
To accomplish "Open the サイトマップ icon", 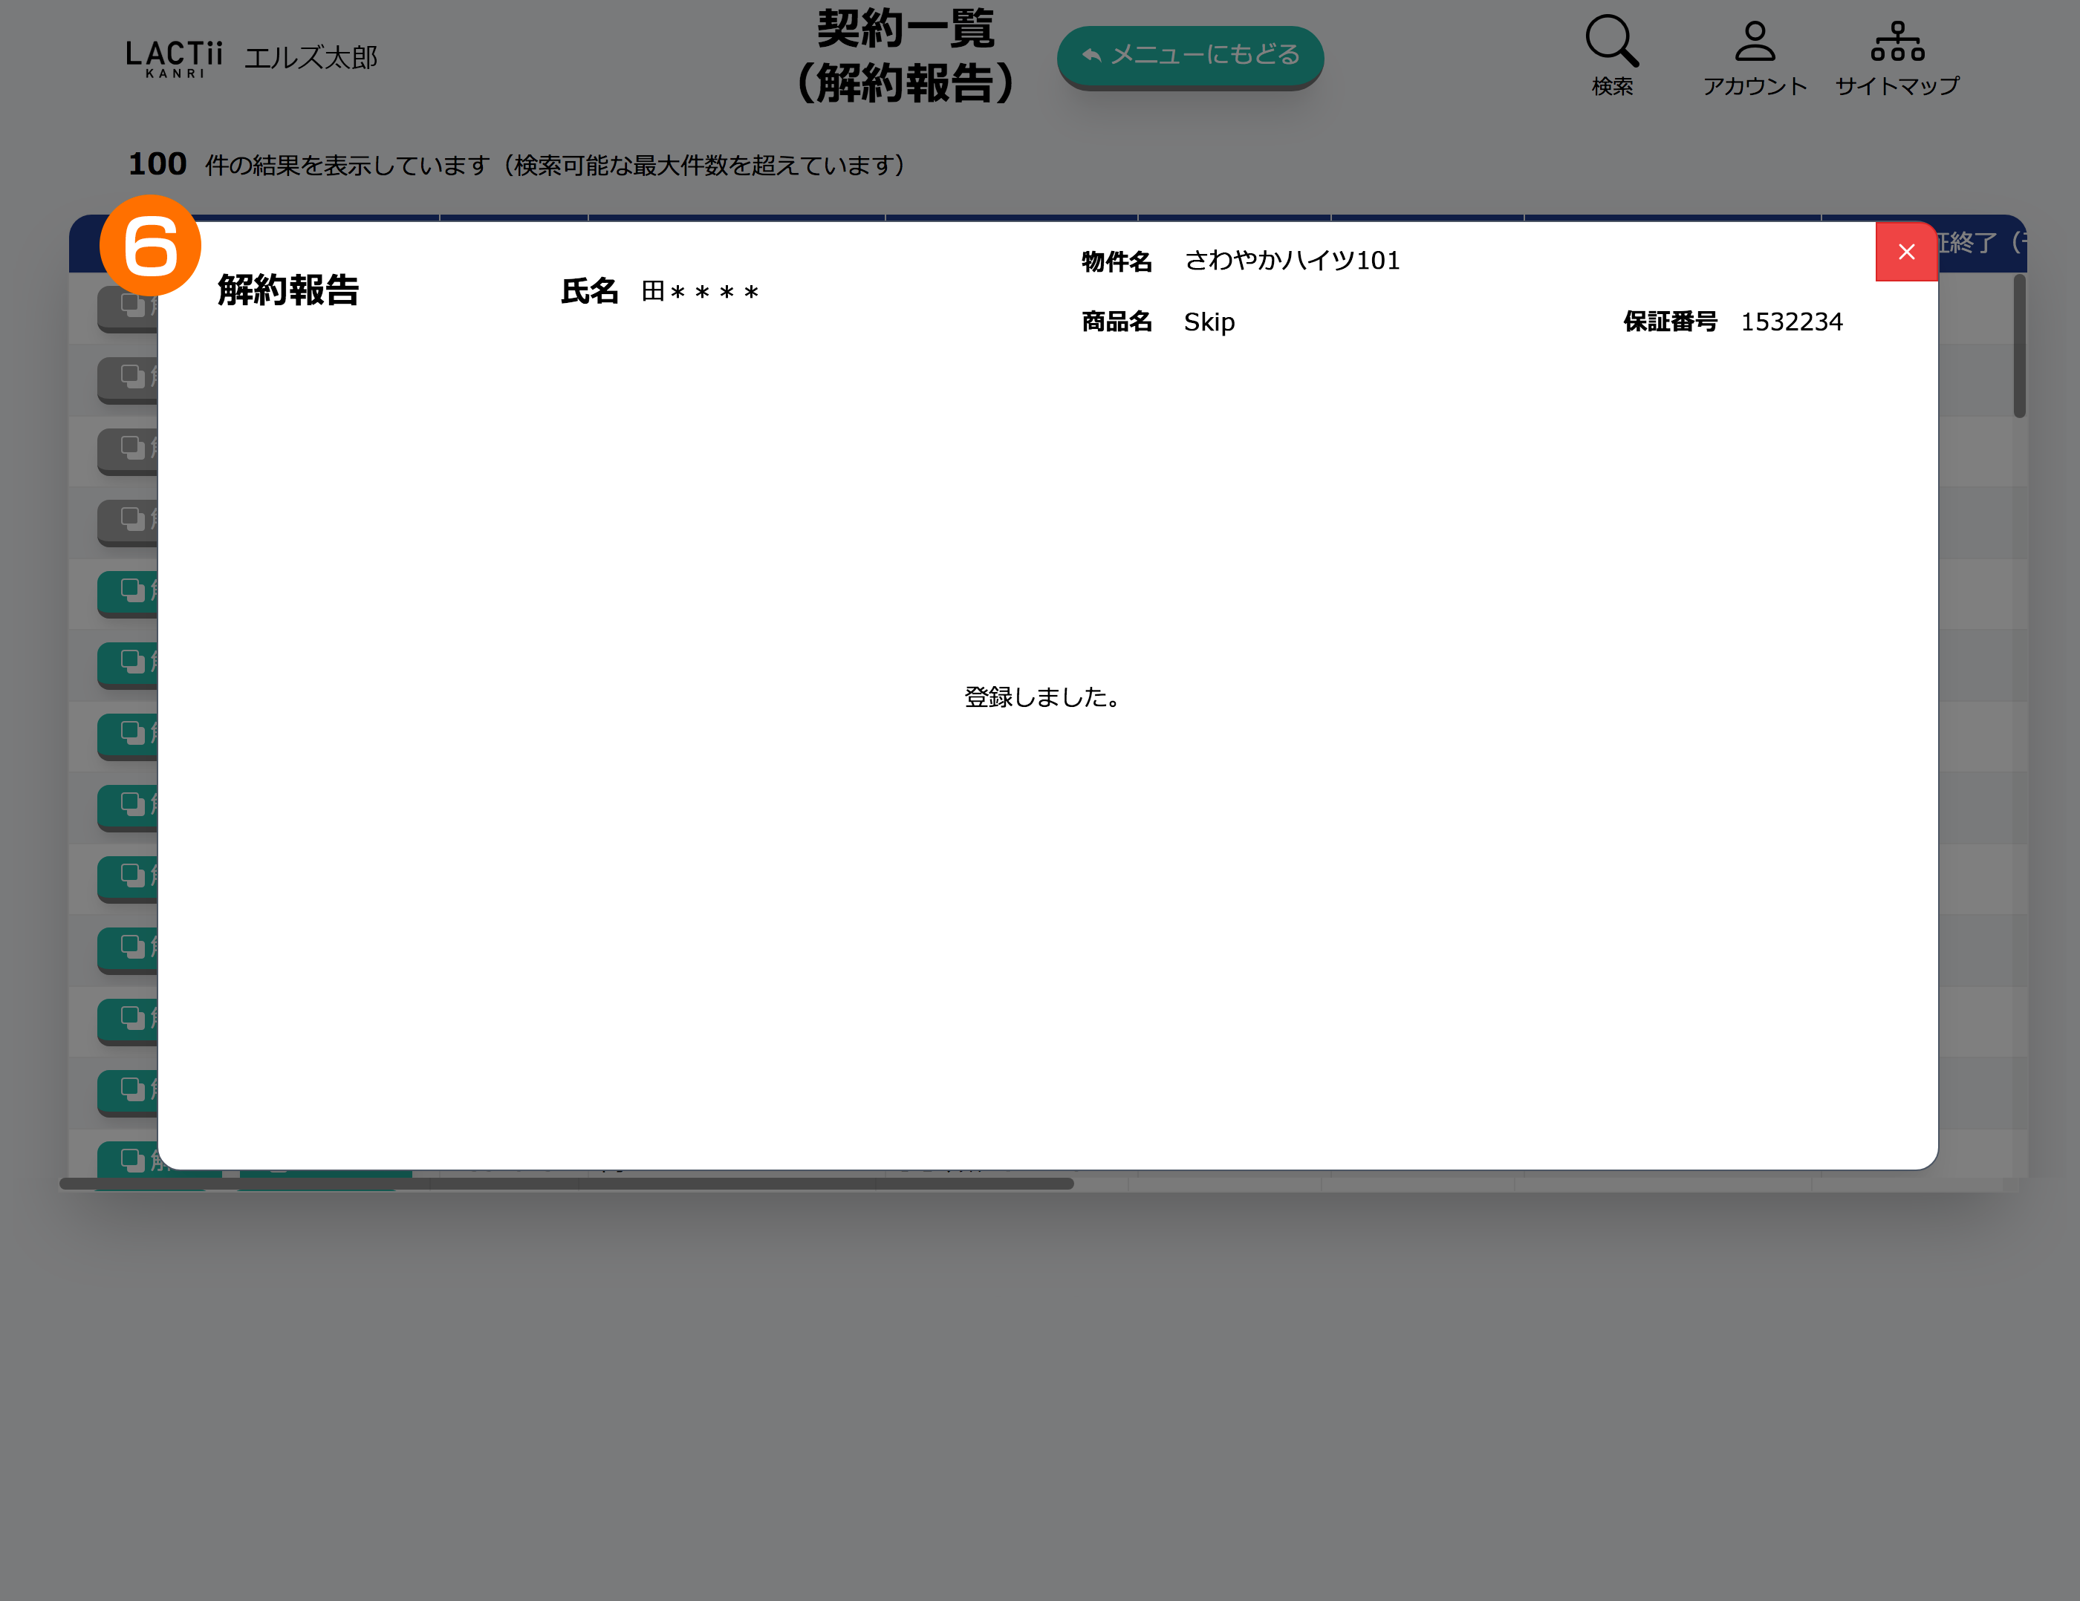I will pyautogui.click(x=1897, y=43).
